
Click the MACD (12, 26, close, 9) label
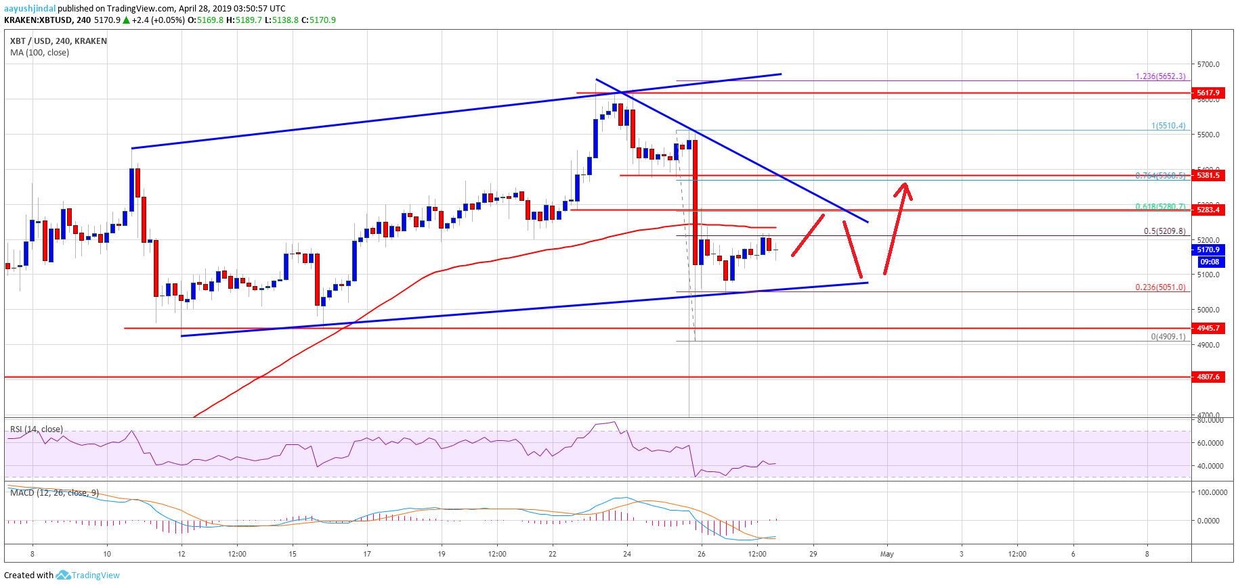click(x=54, y=493)
